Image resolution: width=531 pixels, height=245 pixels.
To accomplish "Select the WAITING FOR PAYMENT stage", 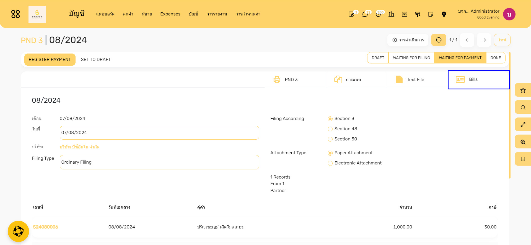I will tap(460, 58).
